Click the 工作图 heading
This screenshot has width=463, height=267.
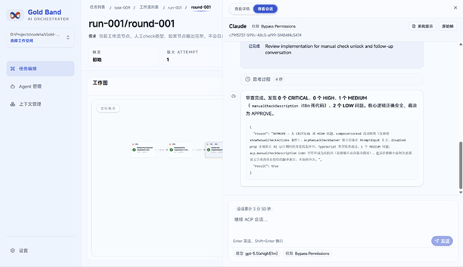pyautogui.click(x=100, y=83)
